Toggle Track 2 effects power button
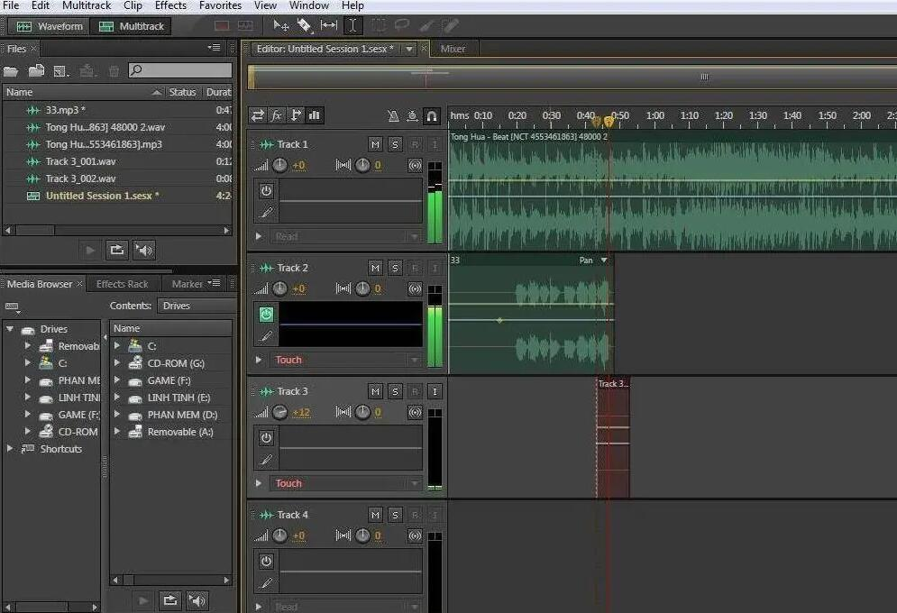 (266, 314)
